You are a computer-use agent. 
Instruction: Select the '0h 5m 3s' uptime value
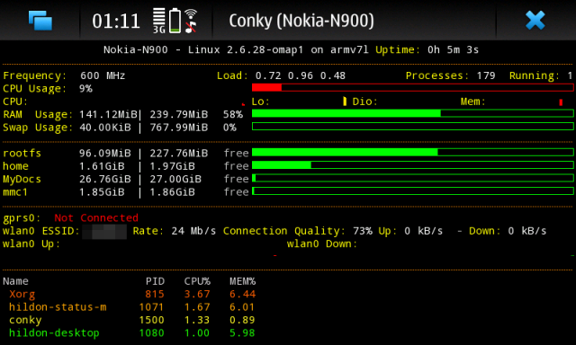pos(453,49)
